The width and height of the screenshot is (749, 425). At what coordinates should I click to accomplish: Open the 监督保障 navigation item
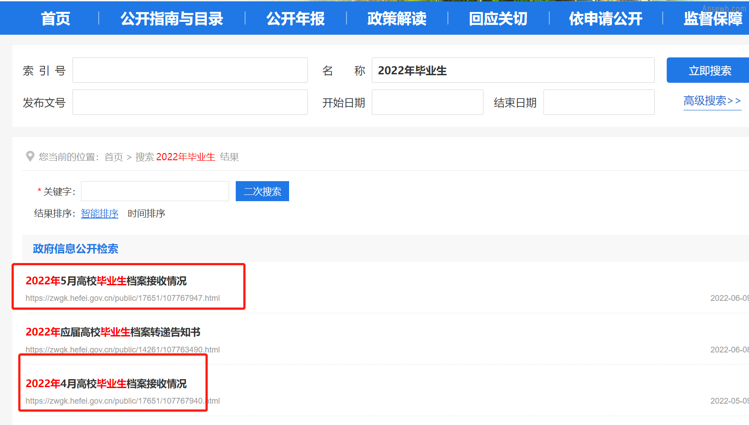pos(713,19)
